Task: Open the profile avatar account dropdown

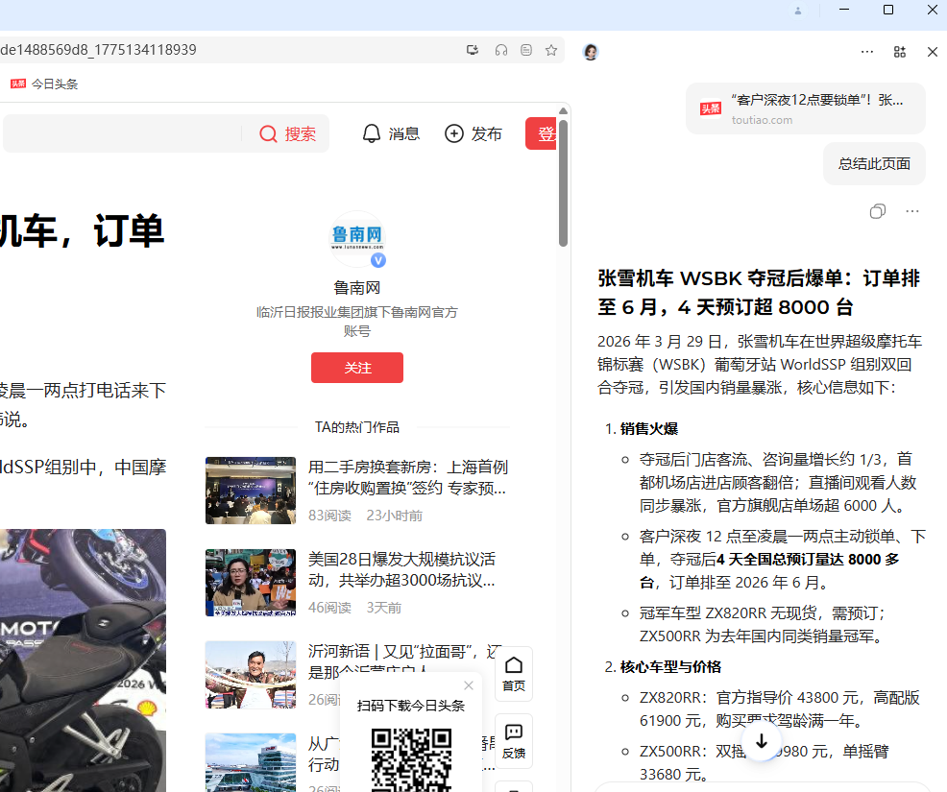Action: coord(591,51)
